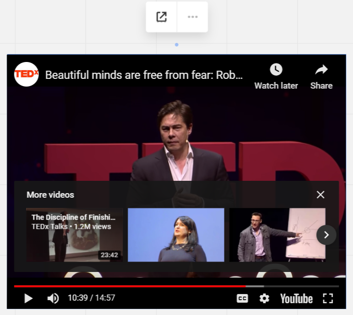The height and width of the screenshot is (315, 353).
Task: Play the paused video
Action: [28, 298]
